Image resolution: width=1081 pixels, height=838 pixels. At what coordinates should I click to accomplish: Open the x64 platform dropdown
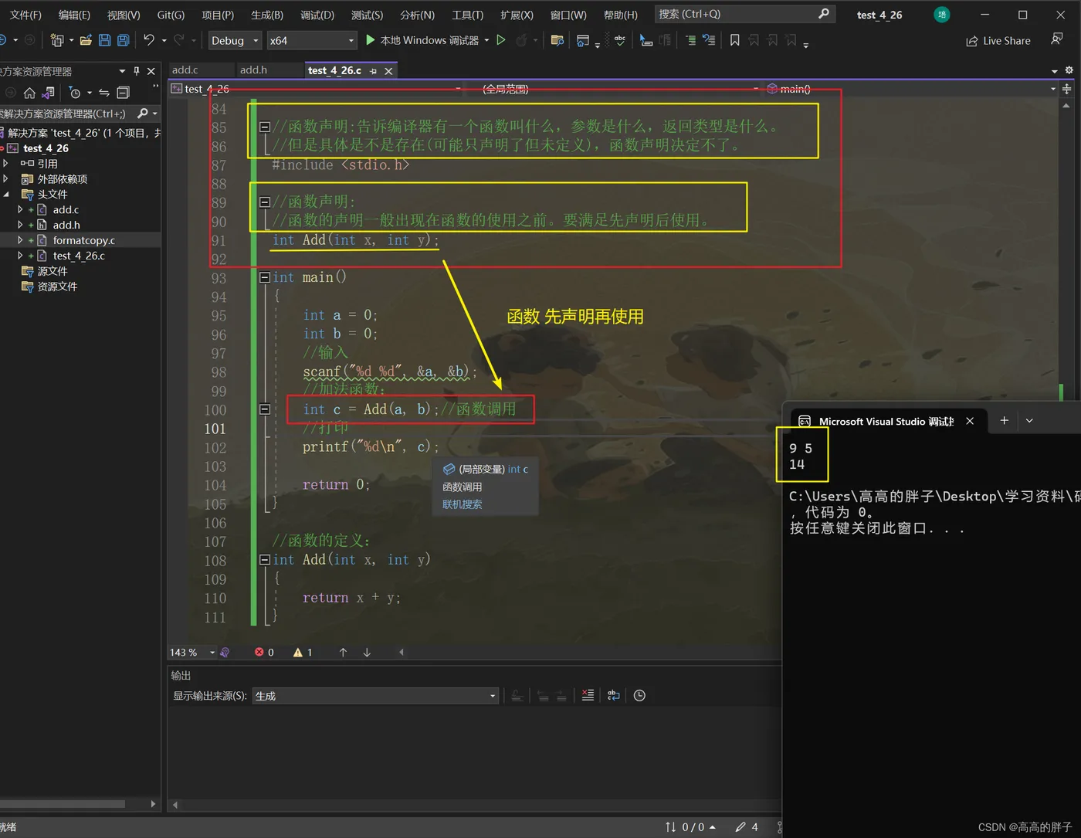coord(311,40)
